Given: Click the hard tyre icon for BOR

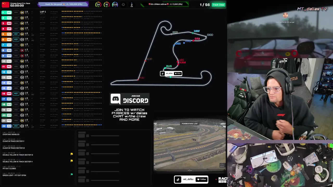Looking at the screenshot, I should tap(22, 94).
